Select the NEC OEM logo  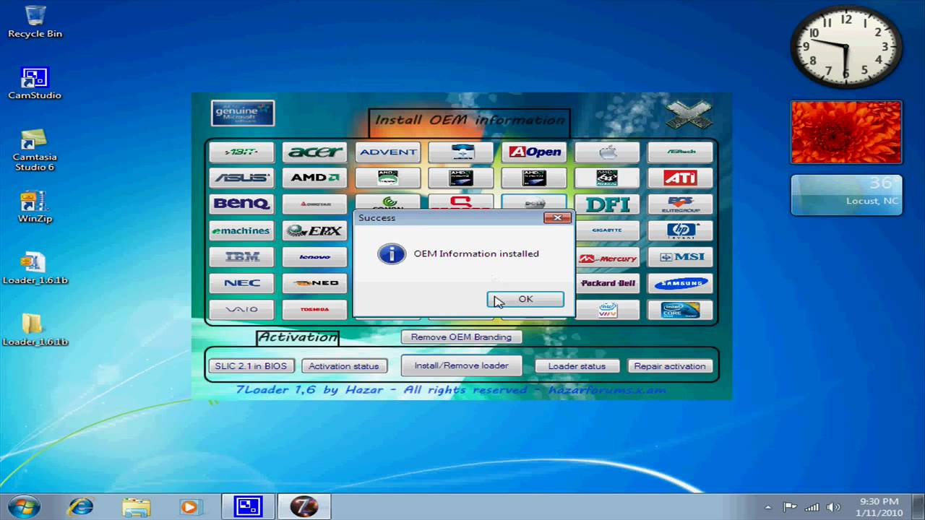[241, 283]
